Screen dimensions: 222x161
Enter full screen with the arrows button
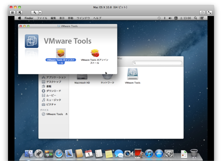click(x=210, y=13)
